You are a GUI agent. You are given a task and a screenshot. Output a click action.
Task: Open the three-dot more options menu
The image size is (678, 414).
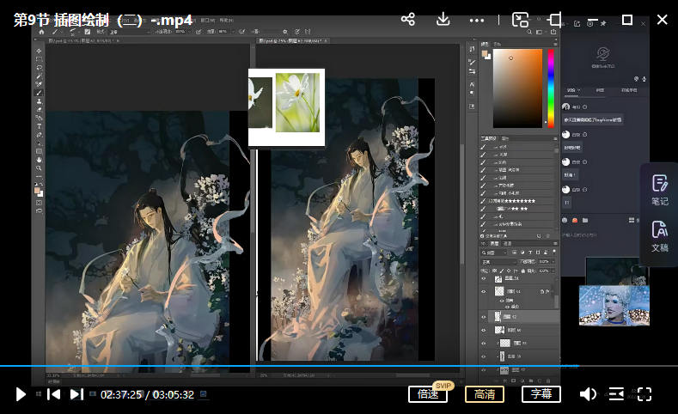click(477, 19)
